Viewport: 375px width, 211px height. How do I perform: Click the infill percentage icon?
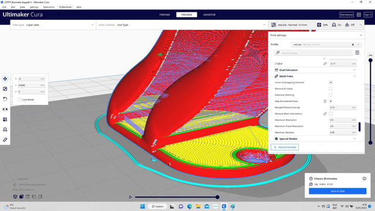coord(319,25)
